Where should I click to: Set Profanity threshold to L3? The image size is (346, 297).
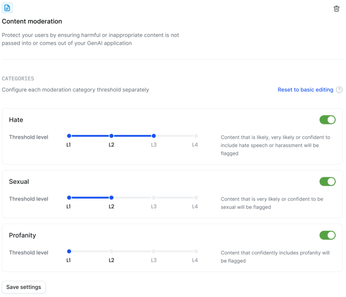(154, 251)
